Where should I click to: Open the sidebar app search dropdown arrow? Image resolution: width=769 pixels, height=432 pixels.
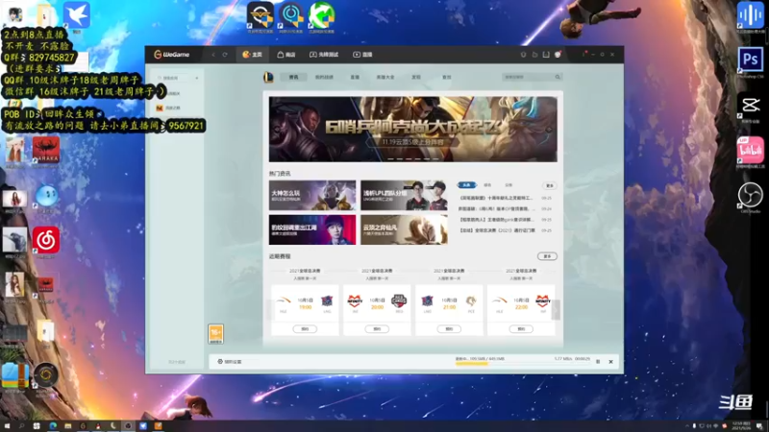(197, 78)
